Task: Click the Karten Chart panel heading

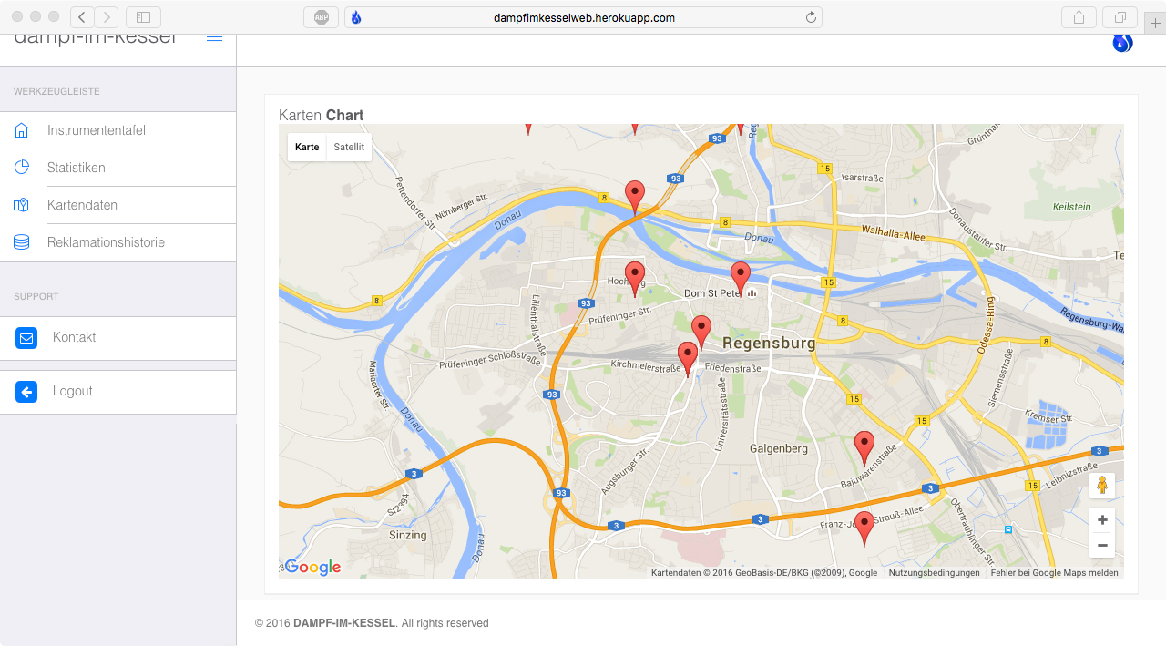Action: (x=322, y=115)
